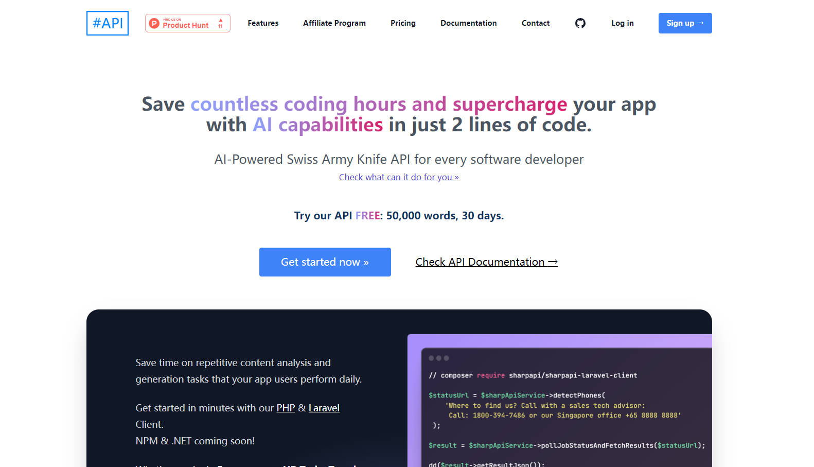The height and width of the screenshot is (467, 814).
Task: Go to Affiliate Program page
Action: pyautogui.click(x=334, y=23)
